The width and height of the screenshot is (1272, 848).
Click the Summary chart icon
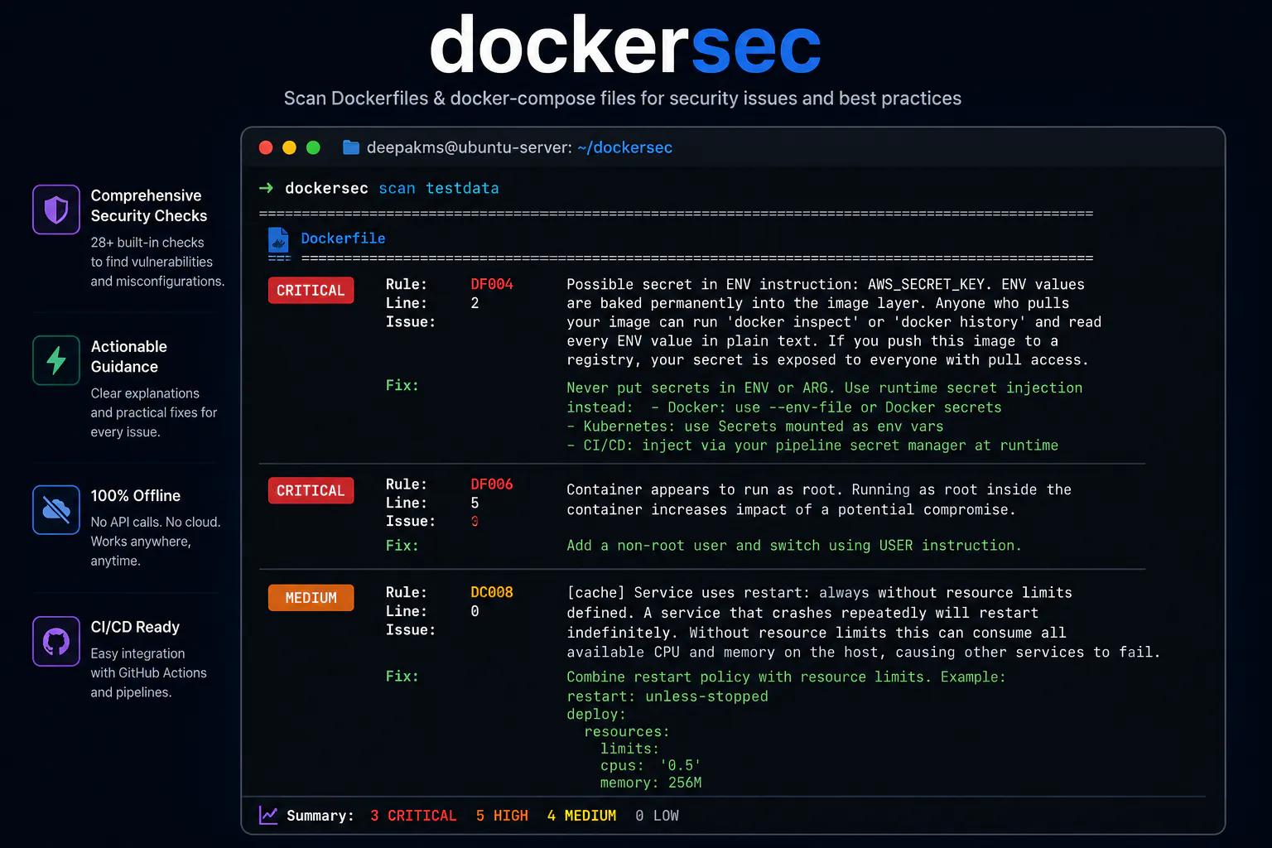pyautogui.click(x=268, y=815)
